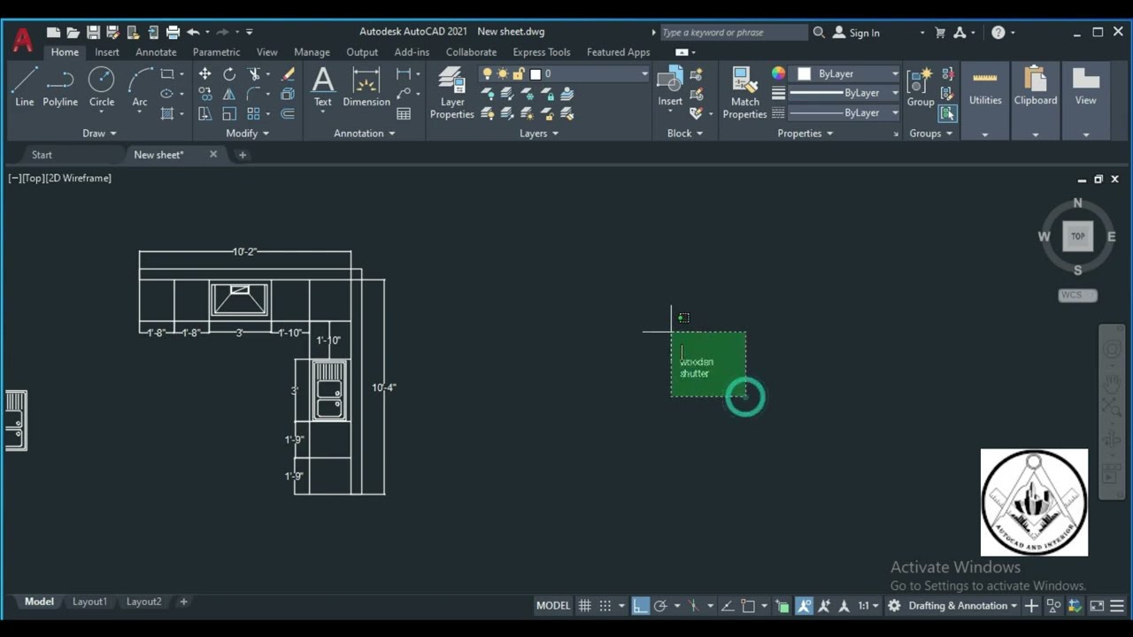Image resolution: width=1133 pixels, height=637 pixels.
Task: Click the Mirror tool icon
Action: [x=229, y=94]
